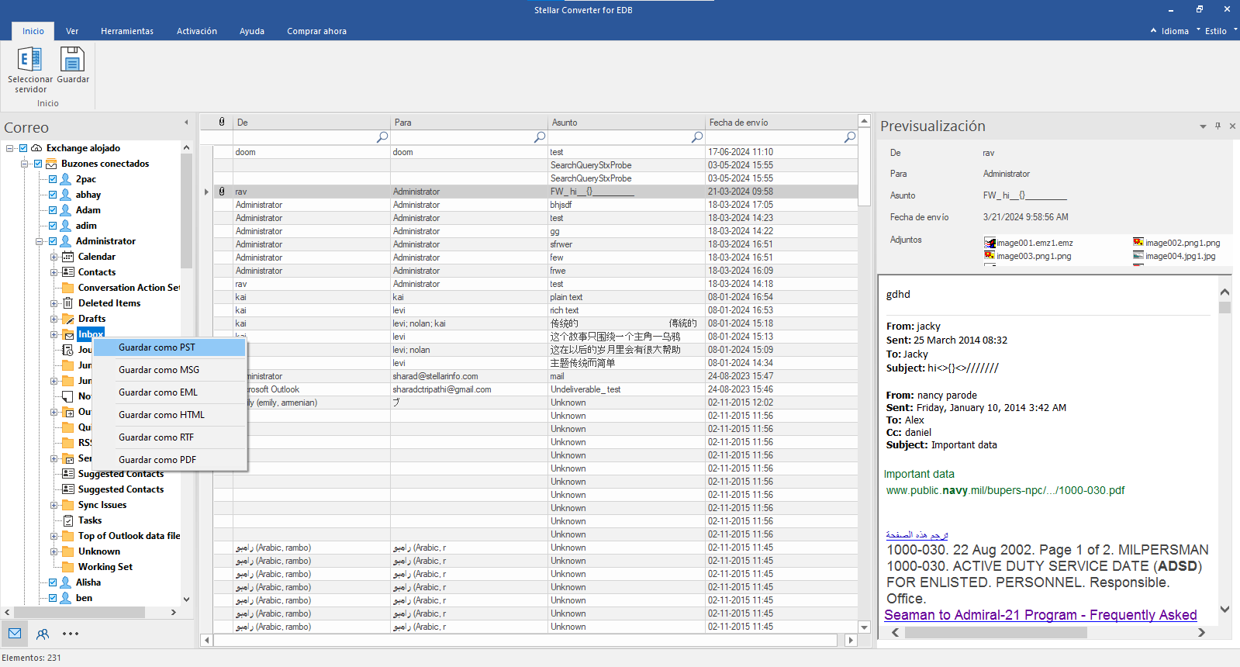Uncheck the adim mailbox checkbox
The image size is (1240, 667).
tap(53, 226)
